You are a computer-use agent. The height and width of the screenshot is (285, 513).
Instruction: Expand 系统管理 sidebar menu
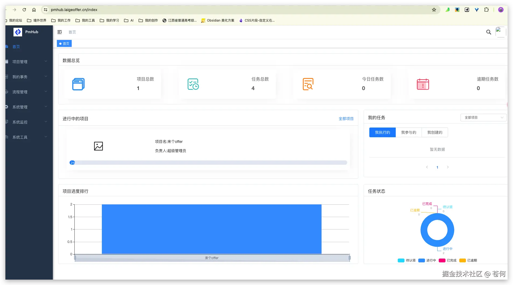click(29, 107)
